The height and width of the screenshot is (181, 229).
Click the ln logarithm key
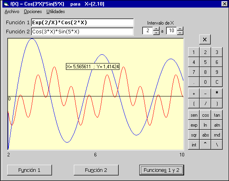[205, 125]
